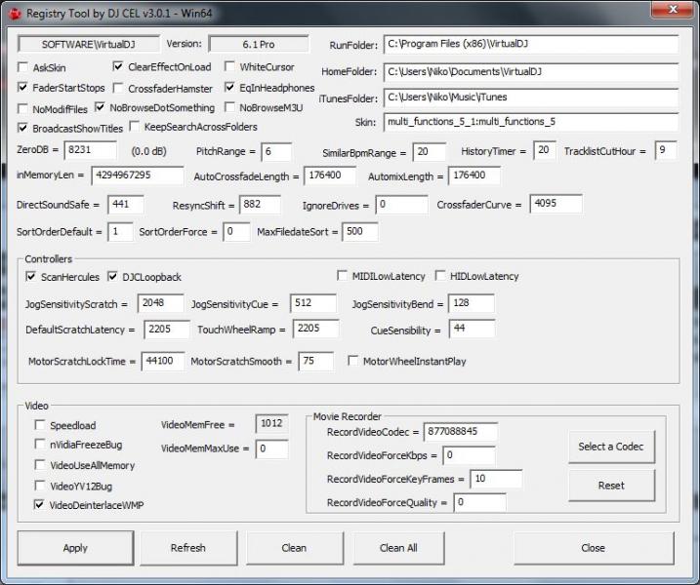Uncheck ScanHercules controller option
The width and height of the screenshot is (700, 585).
tap(31, 277)
